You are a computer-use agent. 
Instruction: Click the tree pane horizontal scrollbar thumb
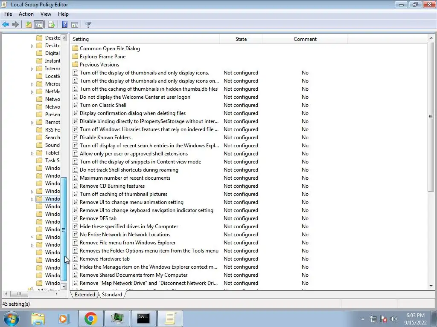(x=19, y=294)
